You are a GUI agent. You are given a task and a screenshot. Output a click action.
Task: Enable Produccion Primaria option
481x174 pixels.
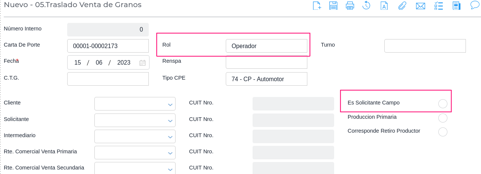[443, 118]
